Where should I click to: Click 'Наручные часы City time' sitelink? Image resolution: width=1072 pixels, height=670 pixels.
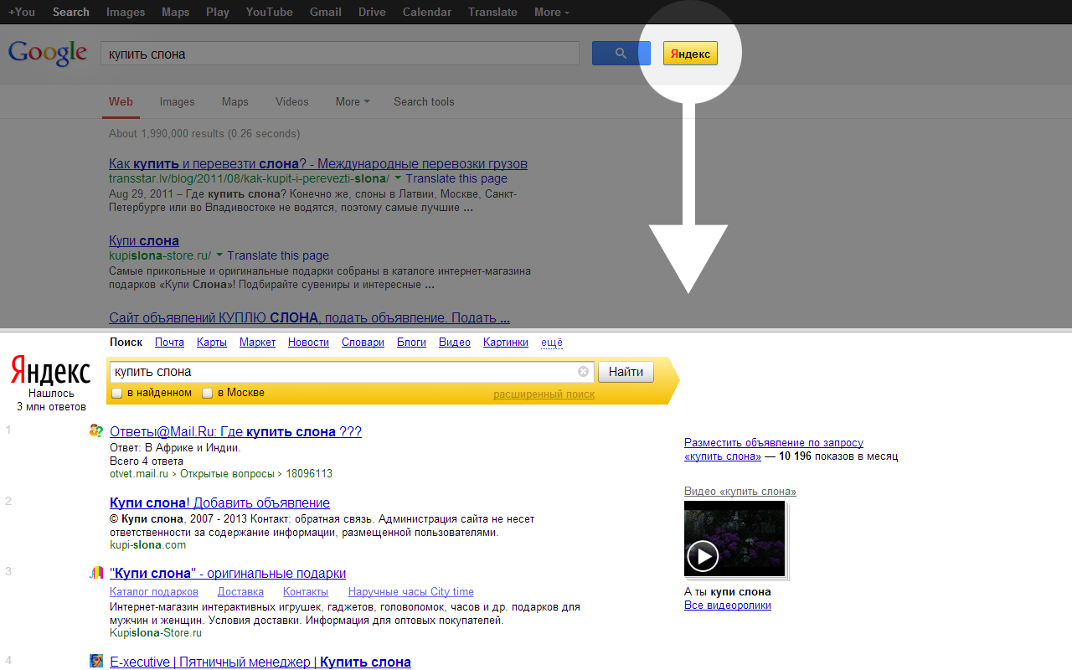click(x=411, y=591)
